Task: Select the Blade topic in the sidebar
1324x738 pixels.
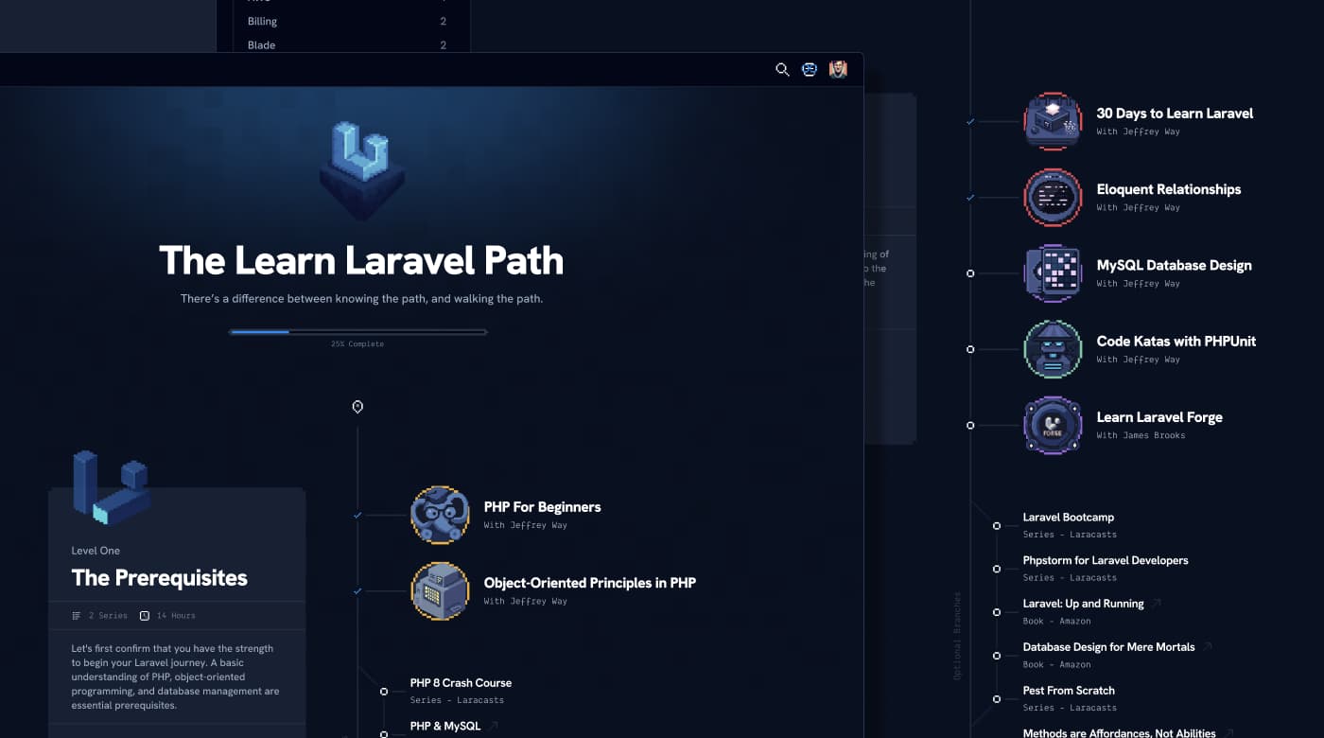Action: pos(260,44)
